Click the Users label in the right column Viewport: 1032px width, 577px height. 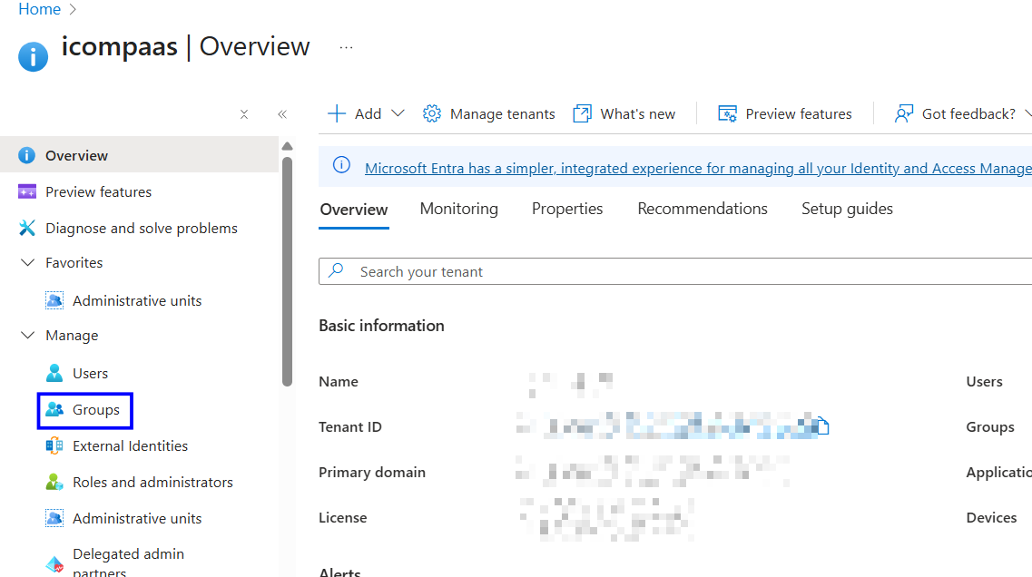pyautogui.click(x=984, y=382)
